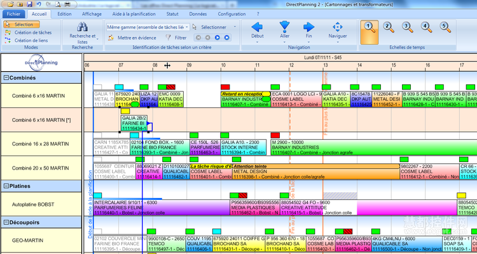Open Aide à la planification tab
Image resolution: width=477 pixels, height=254 pixels.
(x=134, y=14)
